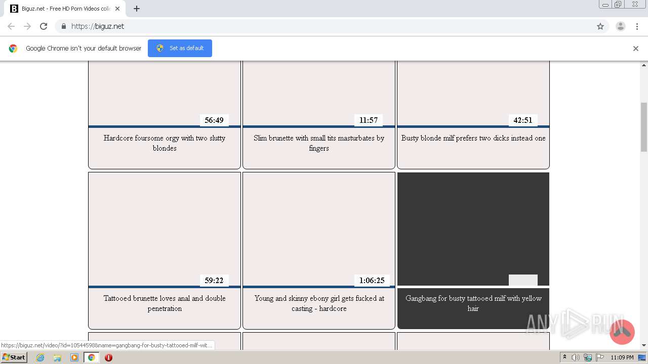This screenshot has width=648, height=364.
Task: Click the vertical scrollbar thumb
Action: click(x=644, y=127)
